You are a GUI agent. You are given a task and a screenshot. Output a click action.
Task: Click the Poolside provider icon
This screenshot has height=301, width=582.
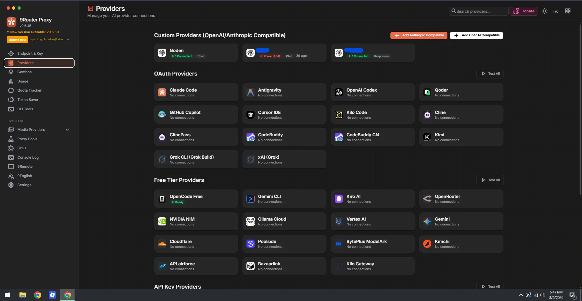(250, 244)
